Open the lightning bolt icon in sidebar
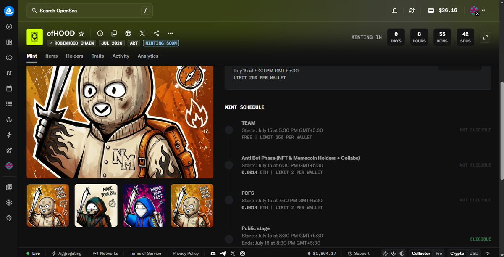The height and width of the screenshot is (257, 504). pos(9,135)
